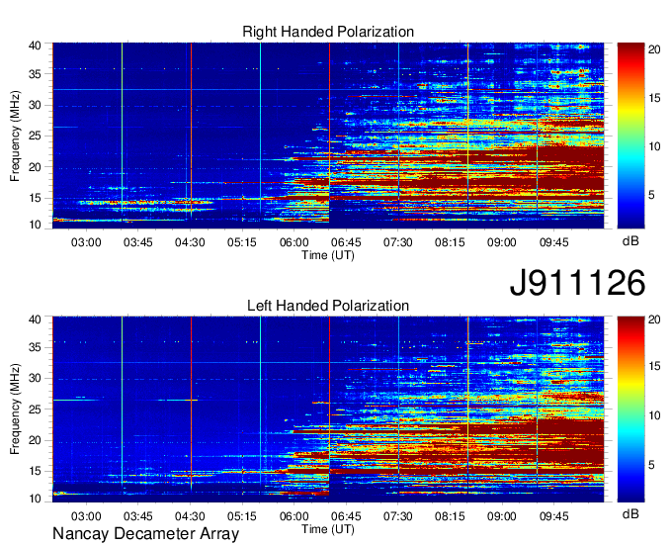Viewport: 672px width, 546px height.
Task: Click the "25" frequency tick of Right Handed plot
Action: [x=36, y=136]
